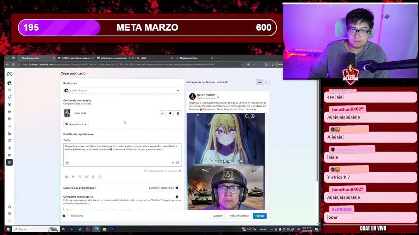Open the profile avatar in sidebar
Screen dimensions: 419x235
[x=9, y=83]
